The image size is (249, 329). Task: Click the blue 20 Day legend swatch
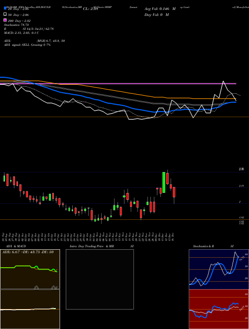(x=5, y=8)
